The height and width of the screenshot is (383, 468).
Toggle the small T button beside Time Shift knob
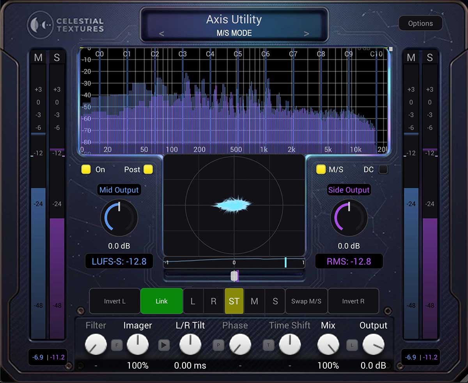coord(268,345)
